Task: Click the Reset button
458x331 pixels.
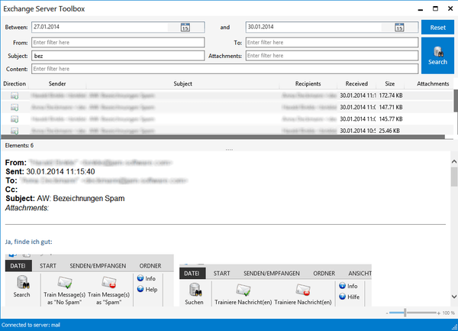Action: click(x=437, y=28)
